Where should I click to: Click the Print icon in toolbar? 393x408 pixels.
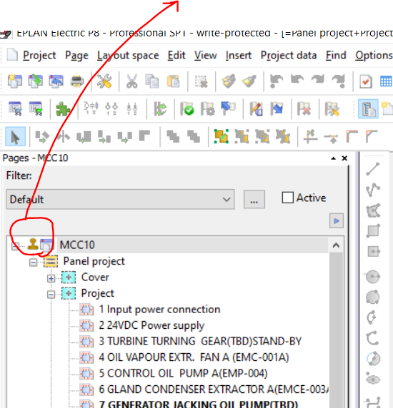tap(77, 81)
